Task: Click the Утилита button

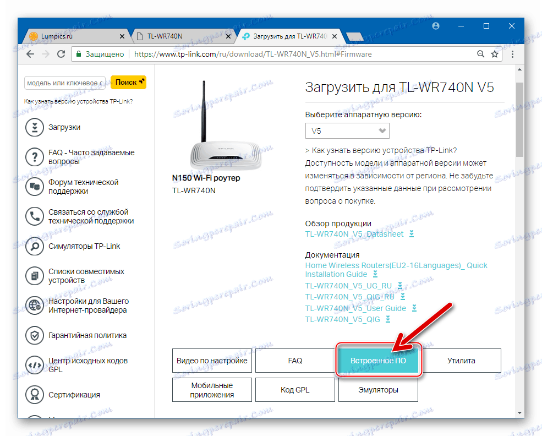Action: click(461, 361)
